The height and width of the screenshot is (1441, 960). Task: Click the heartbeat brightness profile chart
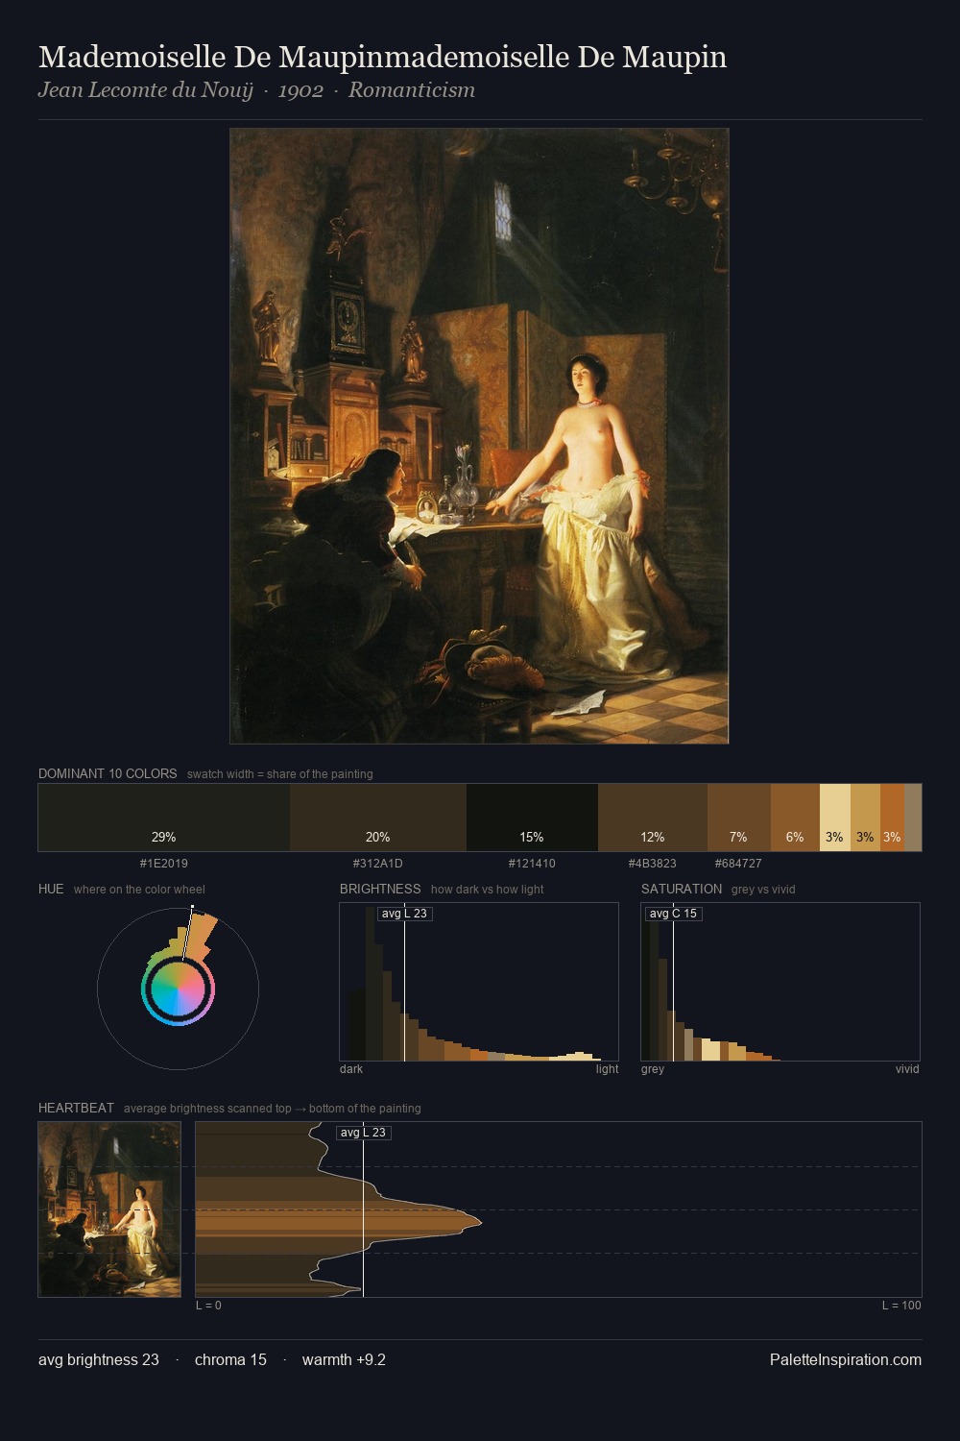pos(559,1209)
